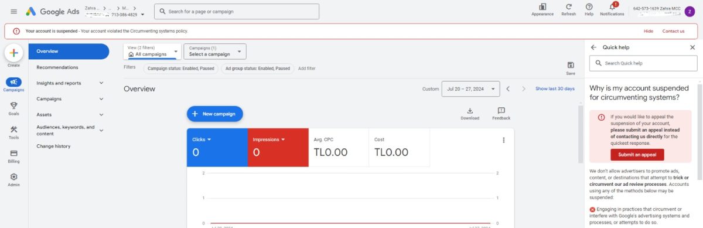The height and width of the screenshot is (228, 703).
Task: Click the Feedback icon
Action: click(x=501, y=110)
